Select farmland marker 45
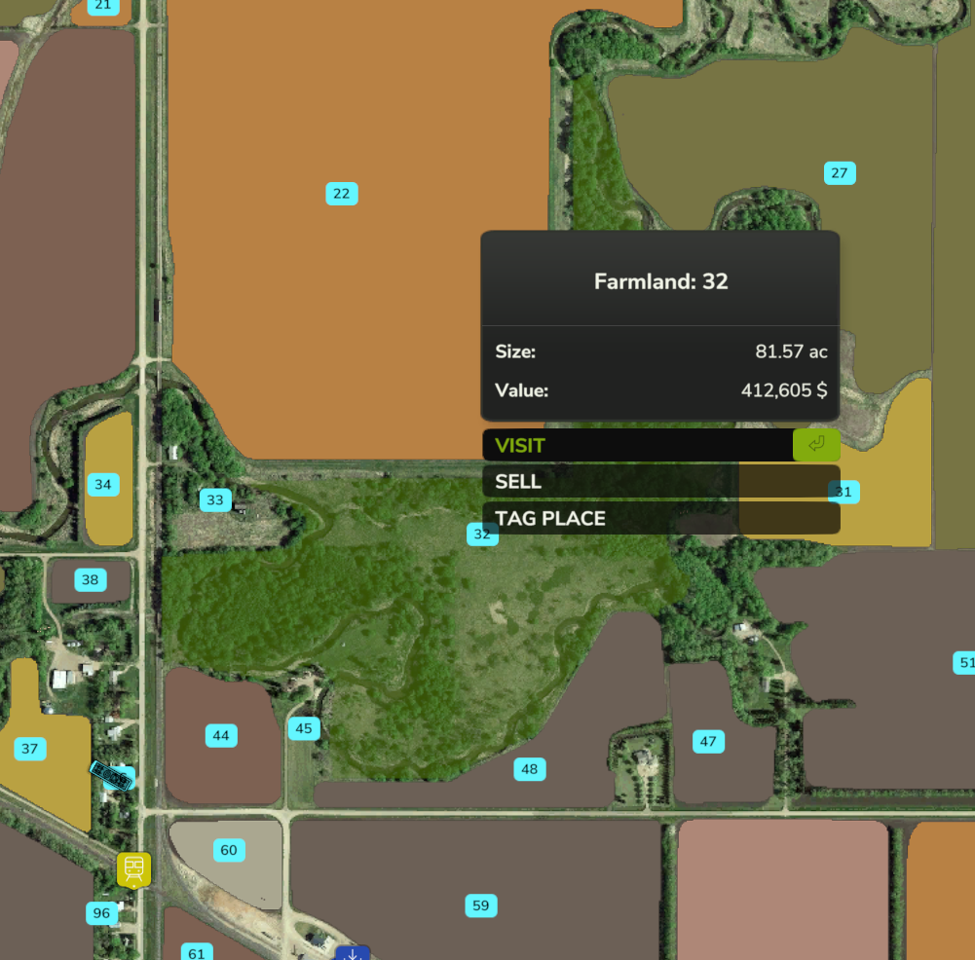The width and height of the screenshot is (975, 960). pyautogui.click(x=304, y=728)
